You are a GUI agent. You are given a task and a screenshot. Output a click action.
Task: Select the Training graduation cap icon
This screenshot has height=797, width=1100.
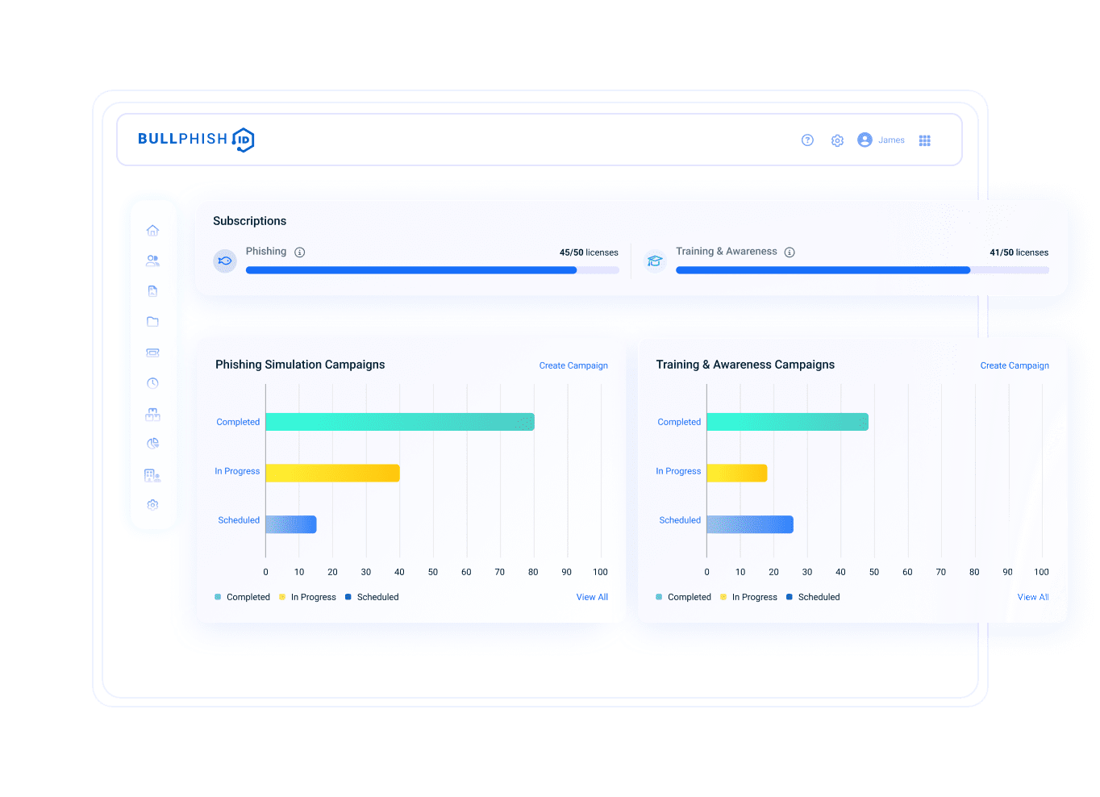coord(655,261)
